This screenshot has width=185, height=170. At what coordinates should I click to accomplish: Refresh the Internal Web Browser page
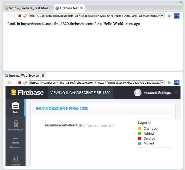point(25,83)
